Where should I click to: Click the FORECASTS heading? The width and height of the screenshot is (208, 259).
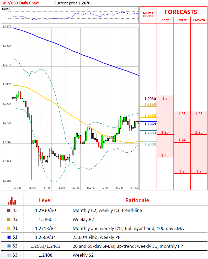(181, 12)
